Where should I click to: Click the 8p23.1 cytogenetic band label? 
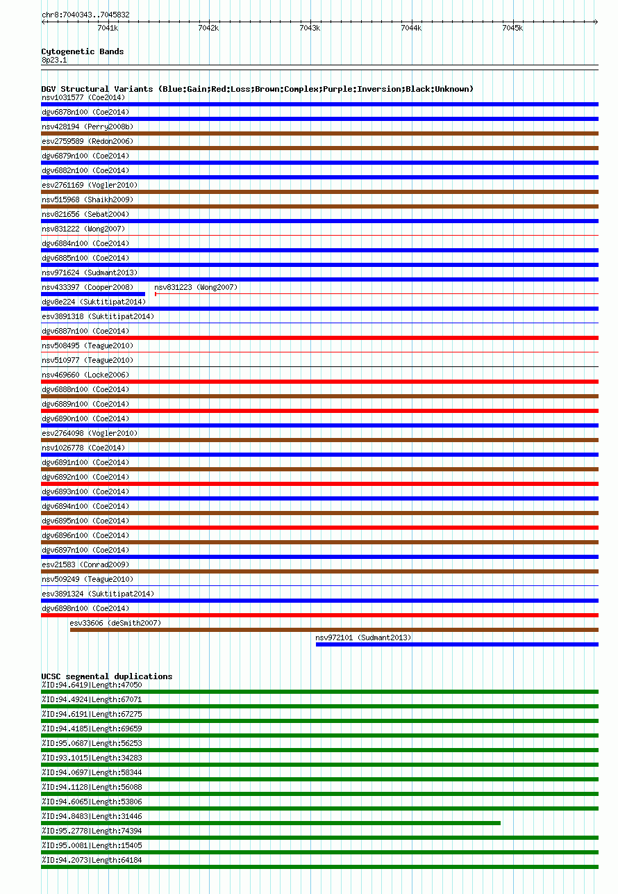point(54,60)
